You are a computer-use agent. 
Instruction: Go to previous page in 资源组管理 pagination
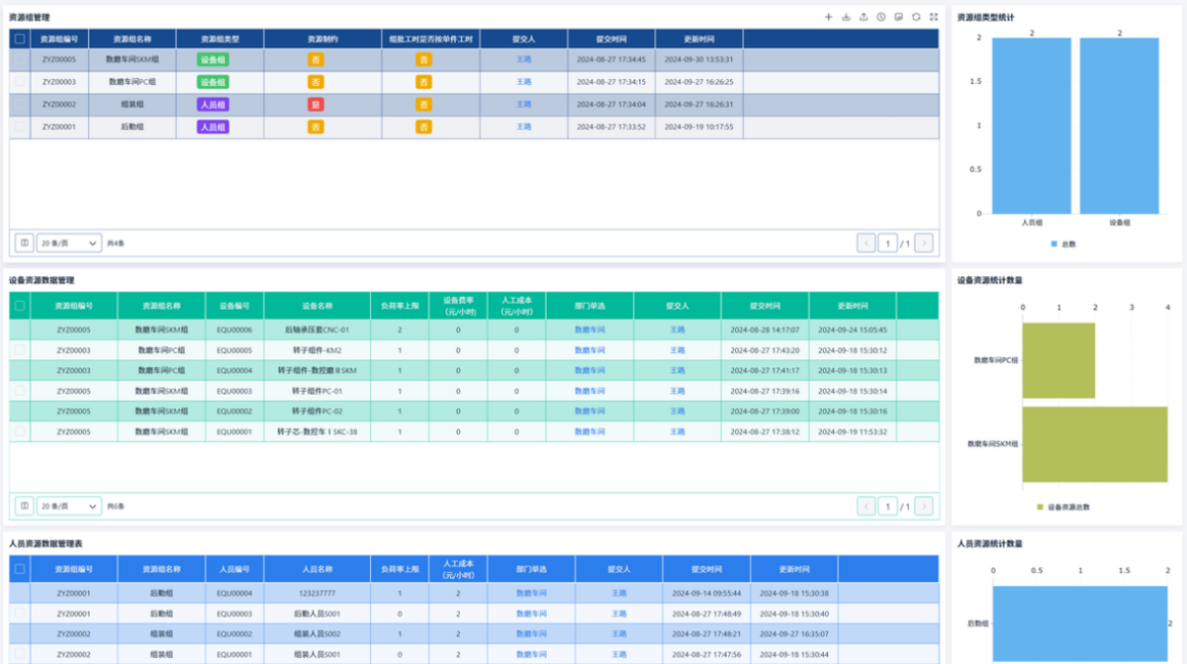click(x=867, y=242)
